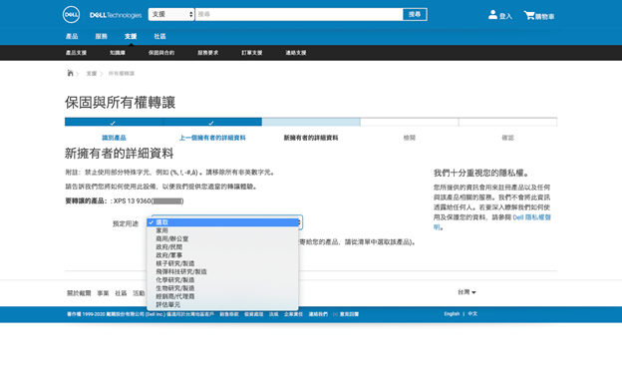Click 活動 in the footer

tap(139, 293)
